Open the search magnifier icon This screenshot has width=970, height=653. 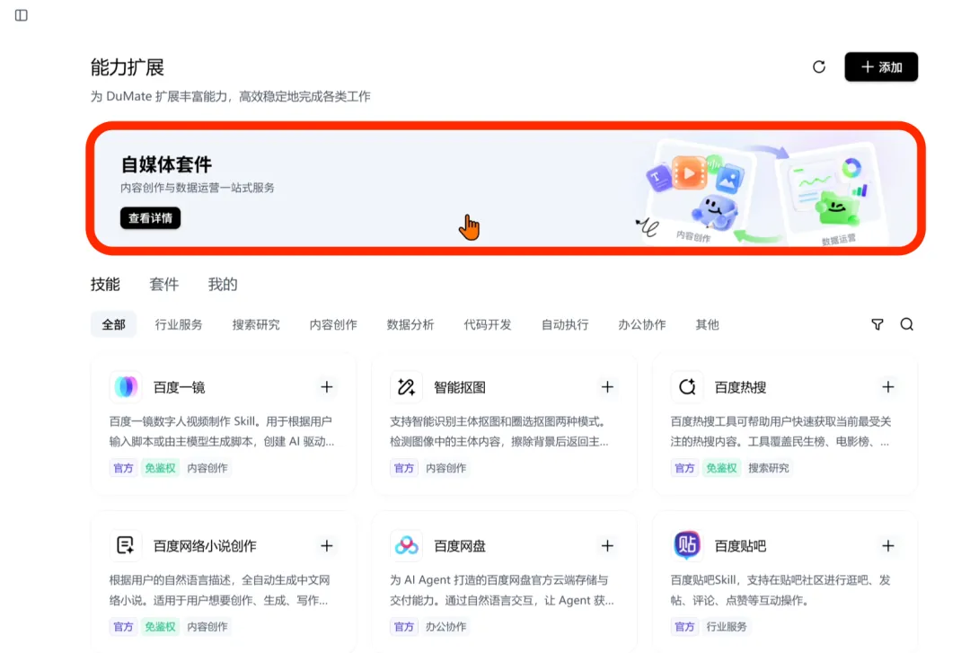[x=907, y=324]
